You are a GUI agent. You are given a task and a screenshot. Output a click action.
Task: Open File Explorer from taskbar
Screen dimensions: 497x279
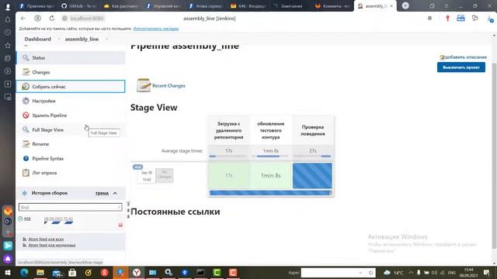point(40,272)
